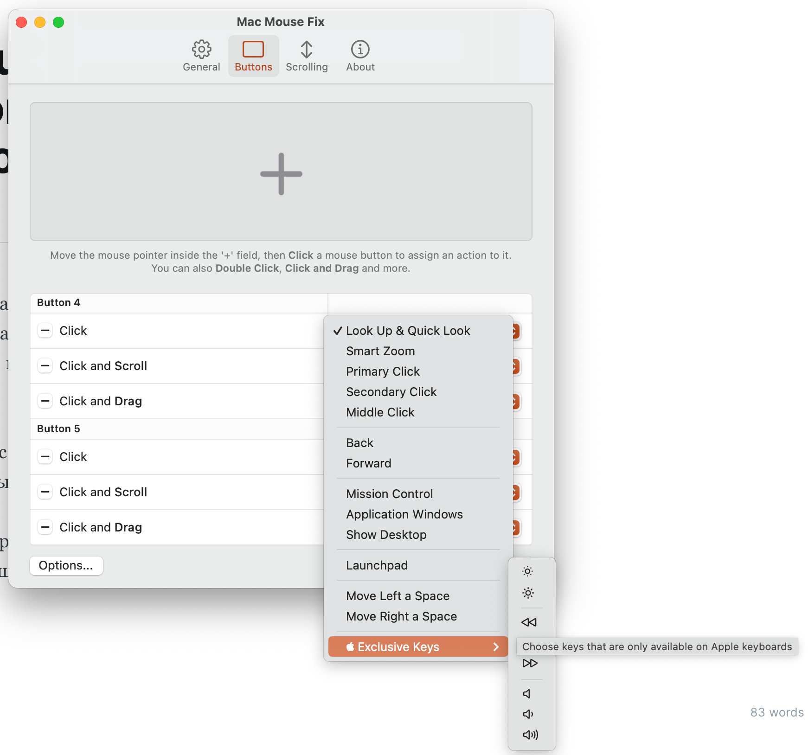Select Middle Click in the menu
The image size is (808, 755).
coord(418,412)
